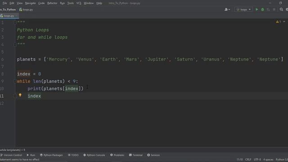288x162 pixels.
Task: Open IDE settings gear icon
Action: coord(287,9)
